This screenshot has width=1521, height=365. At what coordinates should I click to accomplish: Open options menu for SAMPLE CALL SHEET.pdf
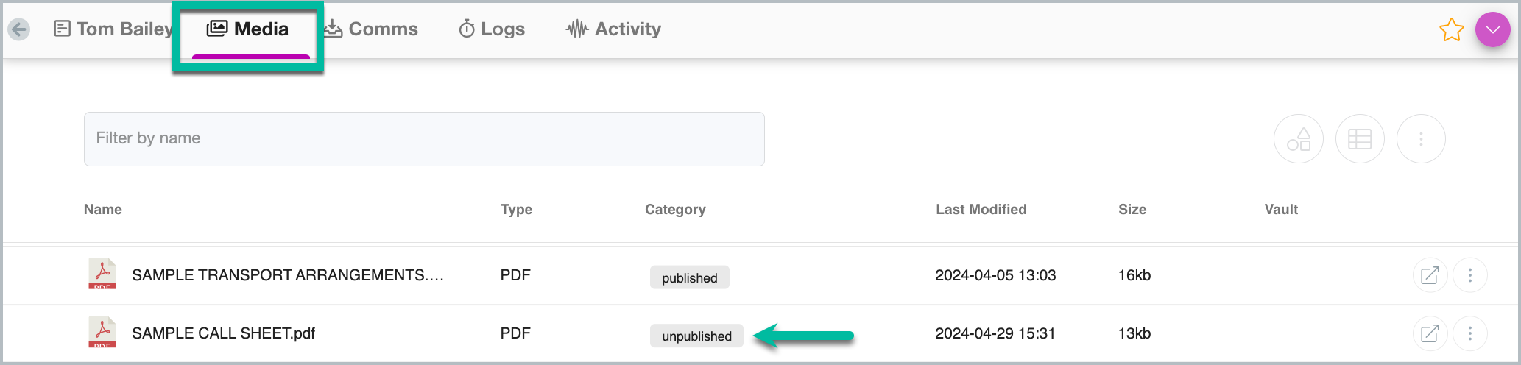click(x=1470, y=333)
